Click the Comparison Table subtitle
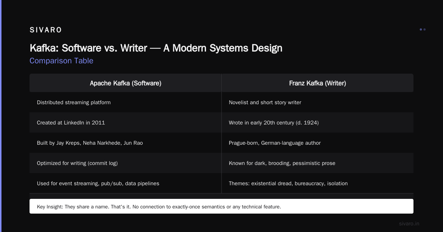The width and height of the screenshot is (443, 232). (x=61, y=61)
